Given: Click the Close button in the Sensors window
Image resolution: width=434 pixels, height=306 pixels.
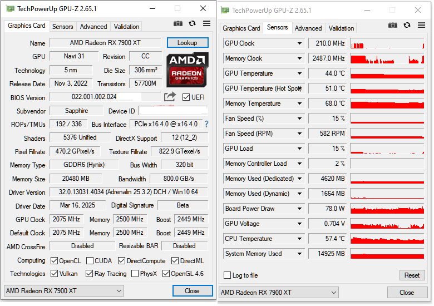Looking at the screenshot, I should click(x=407, y=293).
